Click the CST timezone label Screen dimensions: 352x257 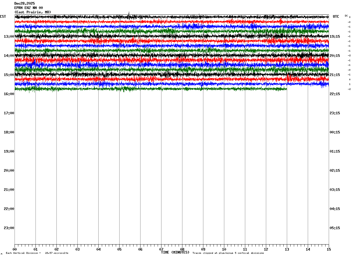[3, 17]
